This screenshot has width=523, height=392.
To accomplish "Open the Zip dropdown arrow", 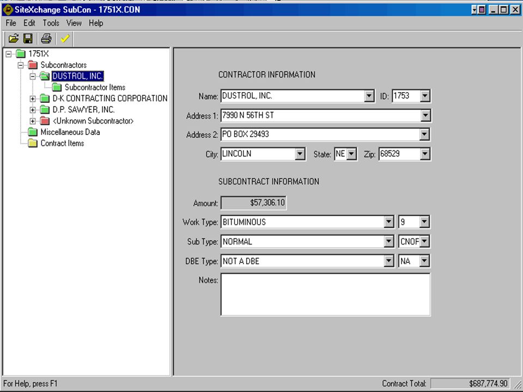I will 424,154.
